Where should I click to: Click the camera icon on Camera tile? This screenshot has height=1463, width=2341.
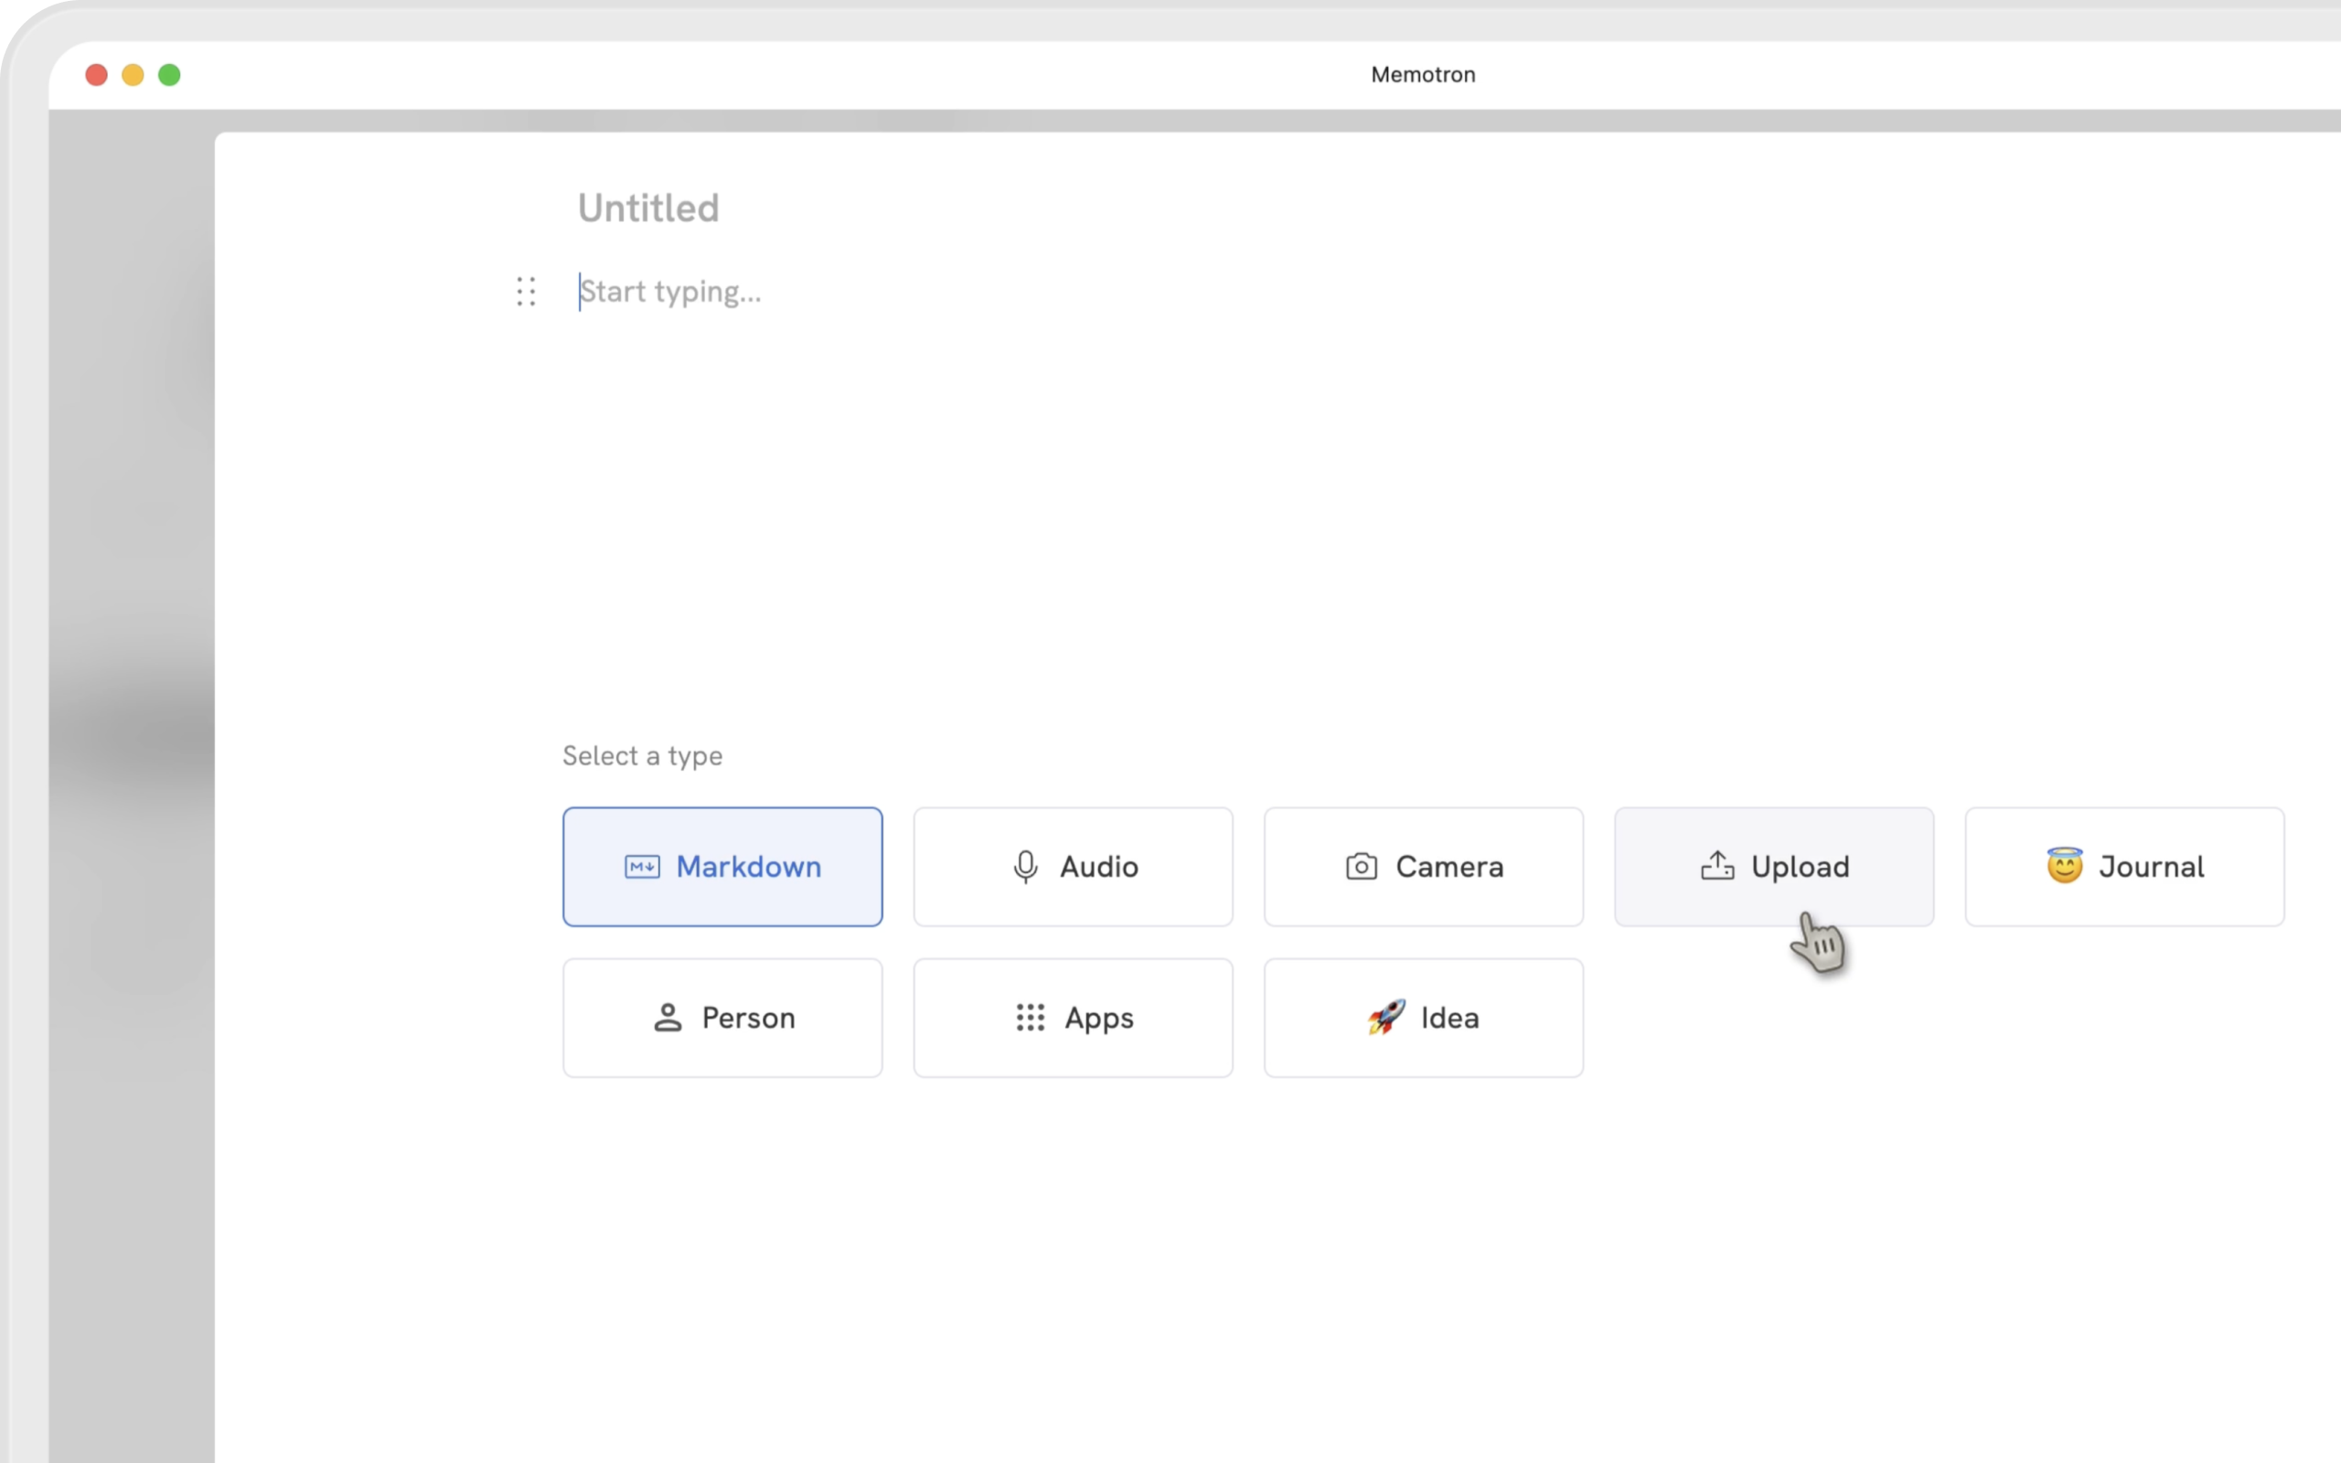1361,867
